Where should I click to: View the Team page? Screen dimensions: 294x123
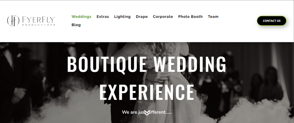(x=213, y=17)
